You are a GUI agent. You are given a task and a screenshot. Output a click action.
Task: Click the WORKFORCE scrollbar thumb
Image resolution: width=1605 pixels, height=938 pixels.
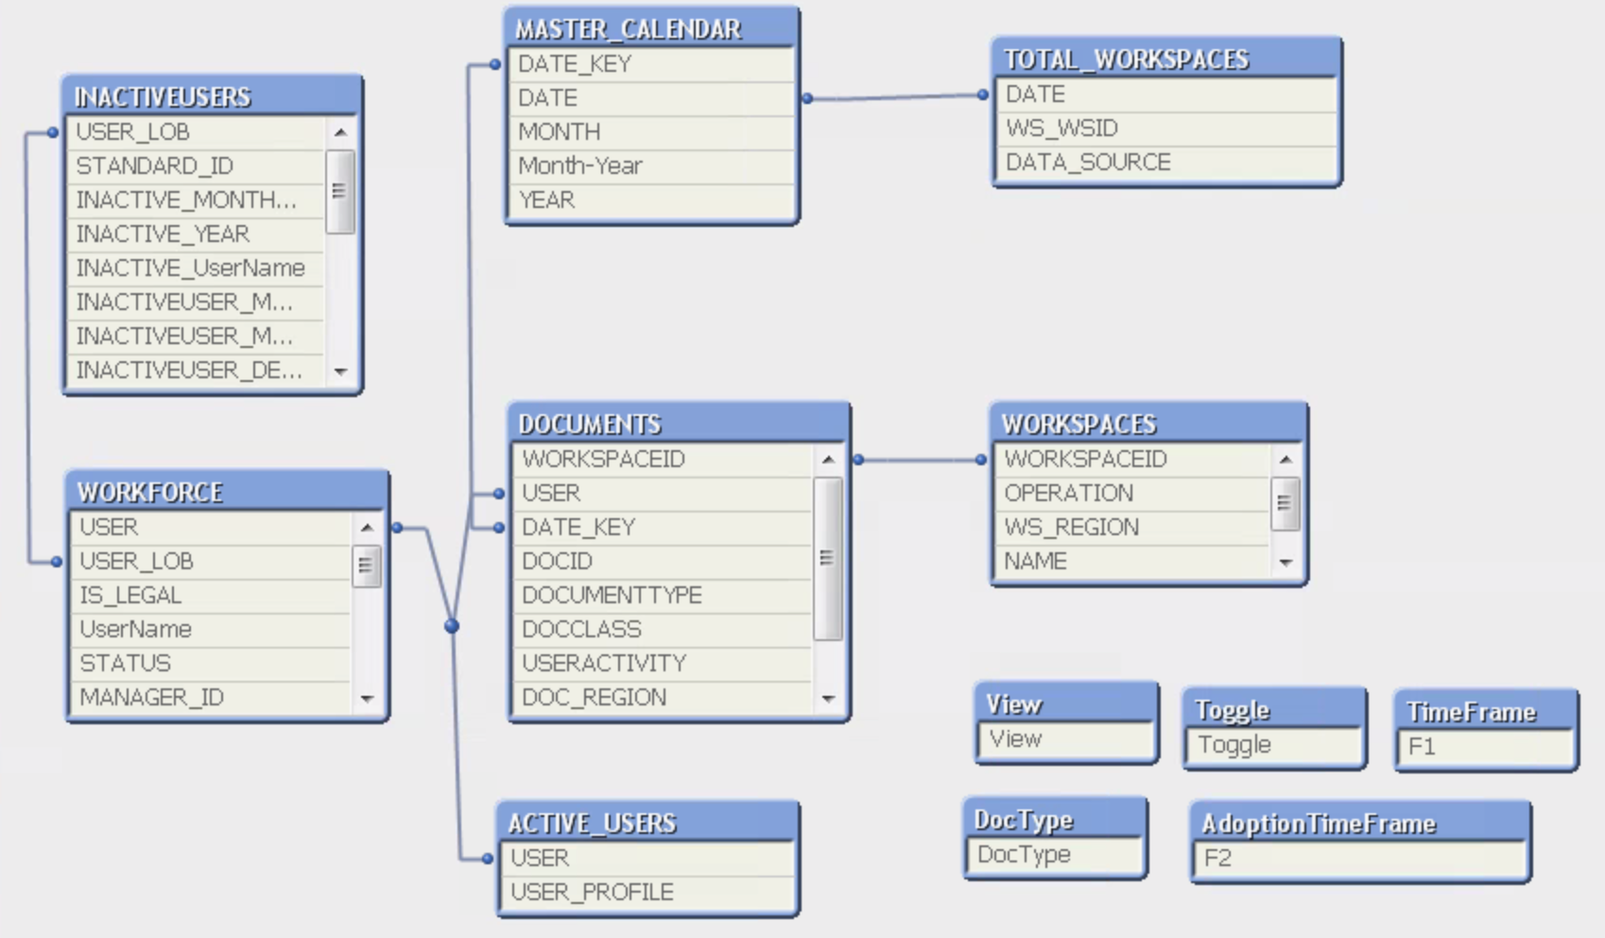pyautogui.click(x=367, y=566)
